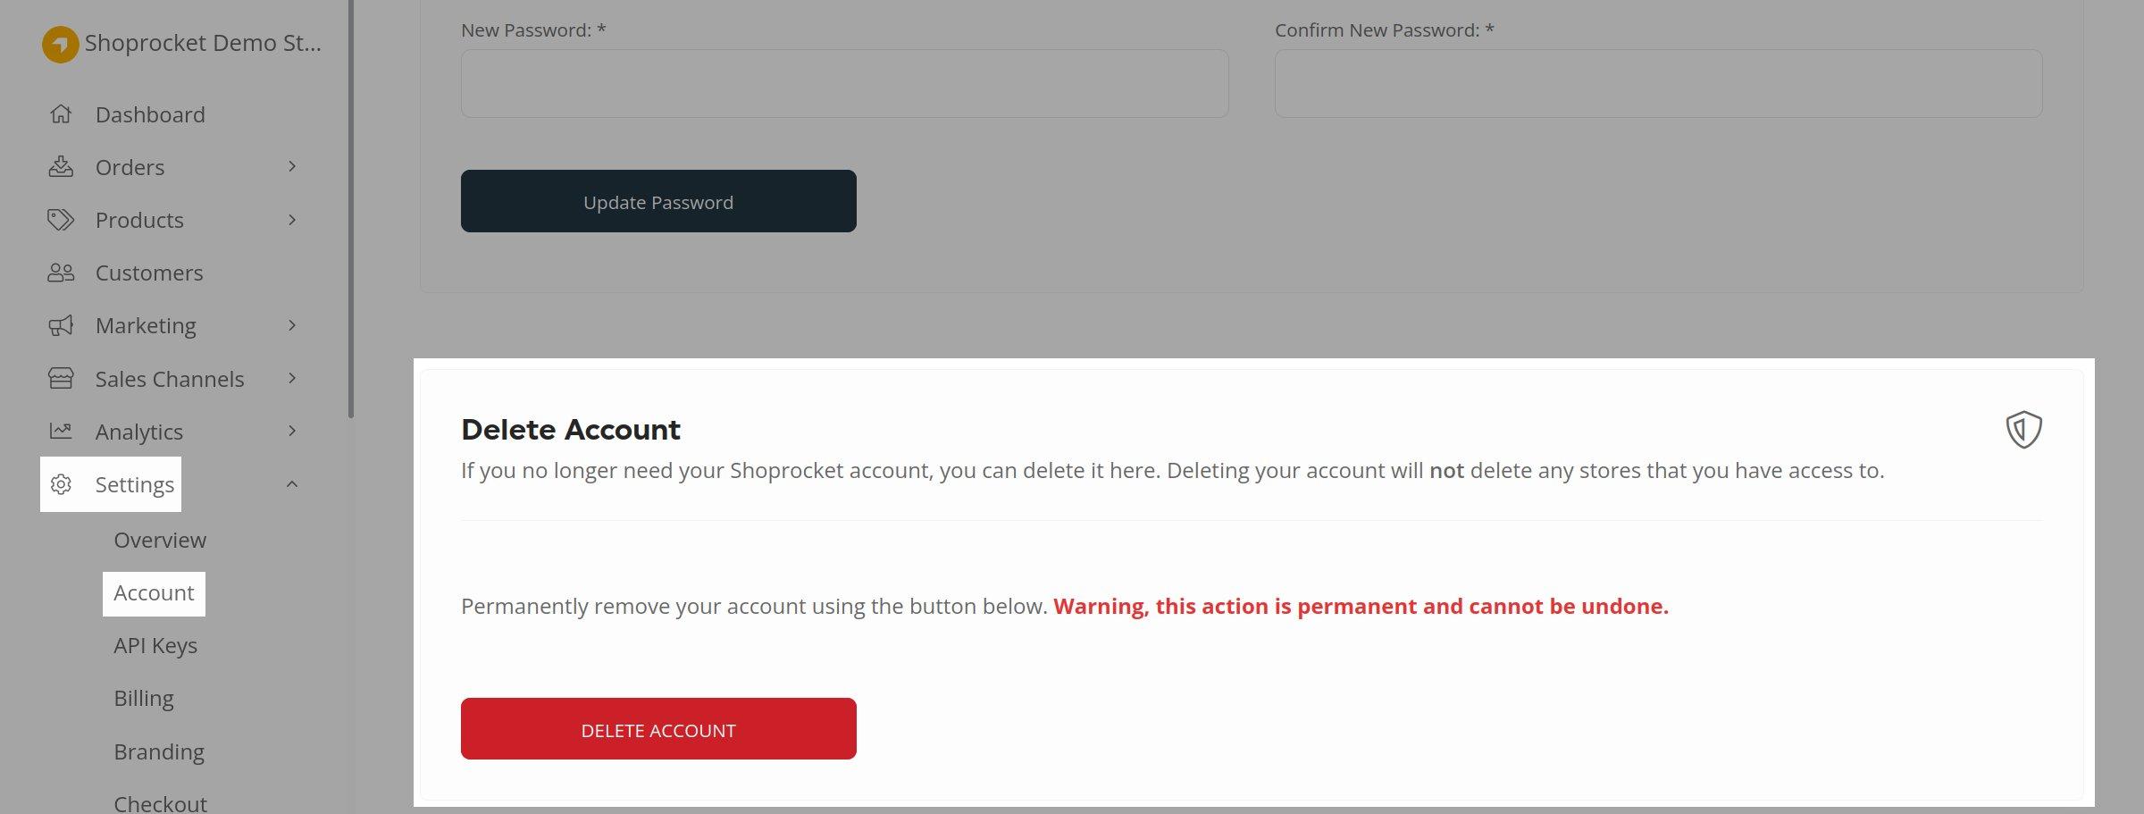This screenshot has height=814, width=2144.
Task: Click the New Password input field
Action: (844, 82)
